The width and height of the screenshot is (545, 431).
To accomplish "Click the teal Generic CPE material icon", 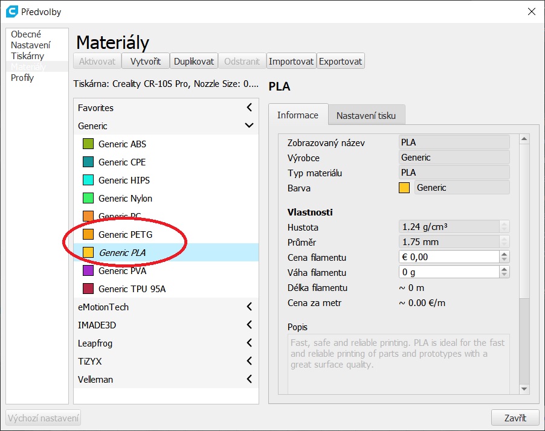I will [x=88, y=162].
